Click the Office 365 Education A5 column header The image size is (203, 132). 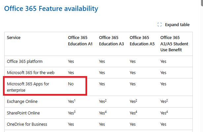click(142, 41)
